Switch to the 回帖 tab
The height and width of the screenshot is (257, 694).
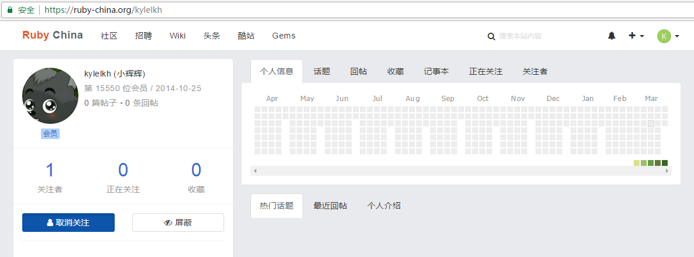(359, 71)
